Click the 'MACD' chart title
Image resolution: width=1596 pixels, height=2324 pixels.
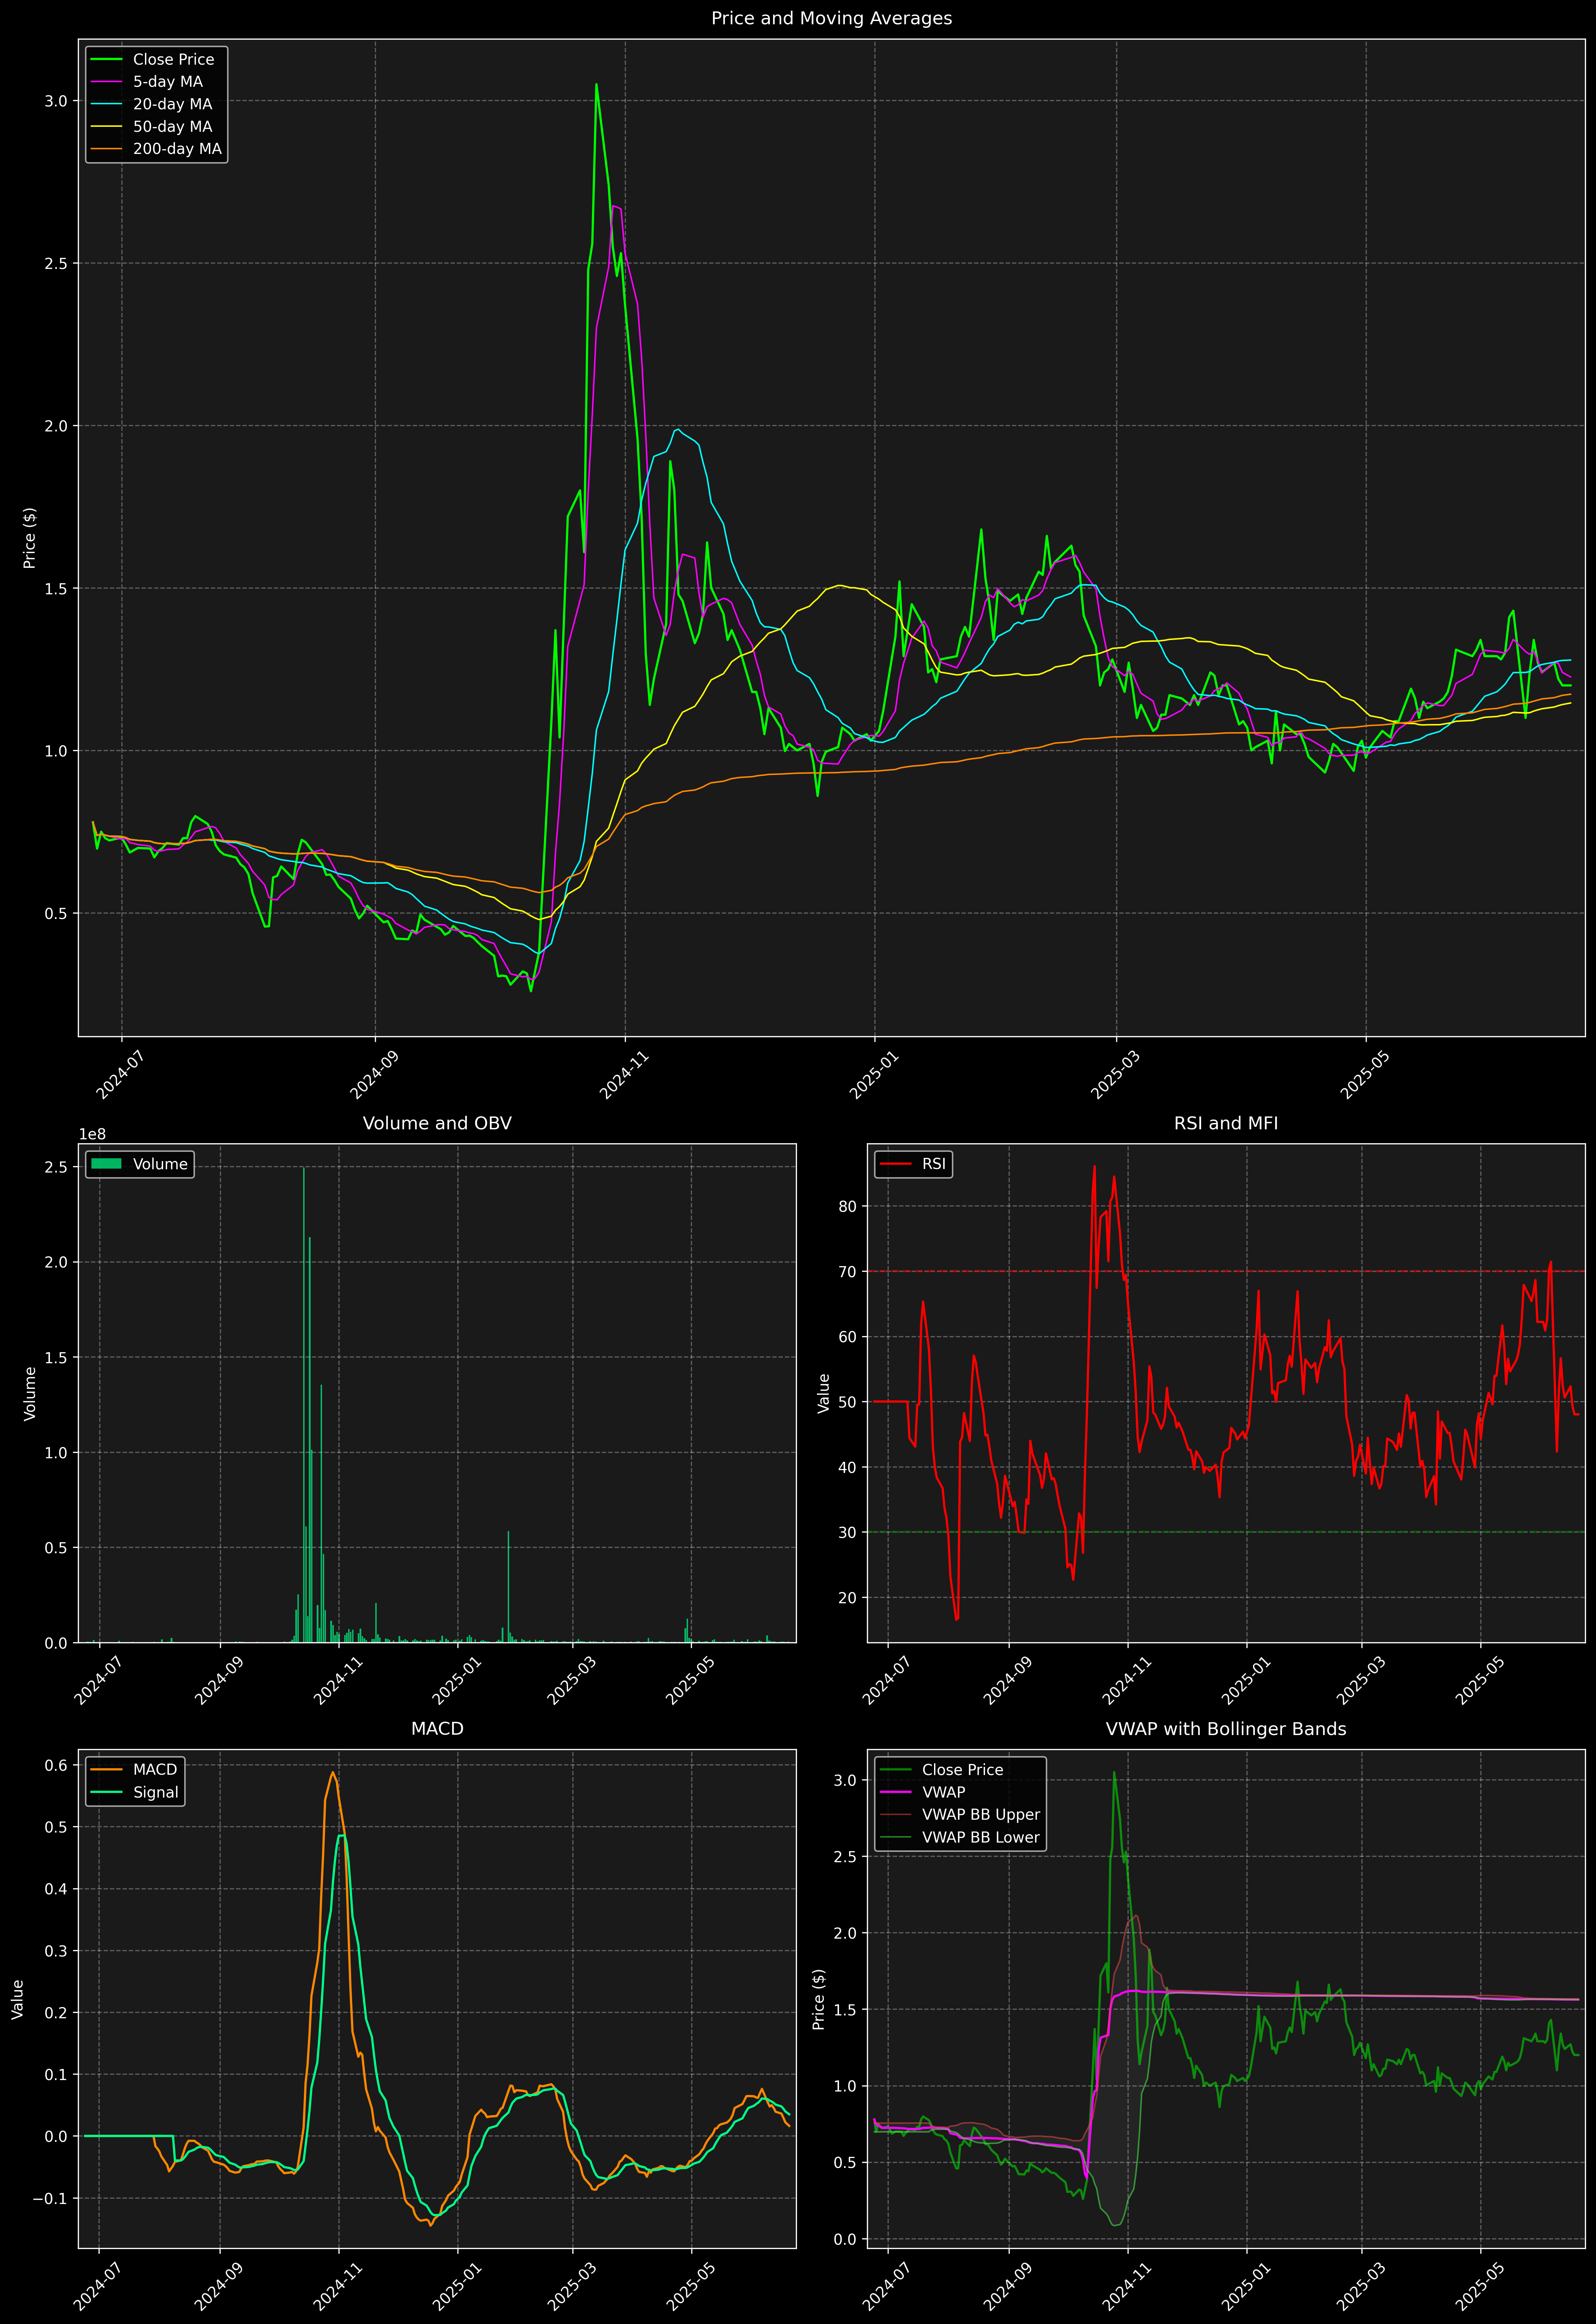coord(437,1729)
